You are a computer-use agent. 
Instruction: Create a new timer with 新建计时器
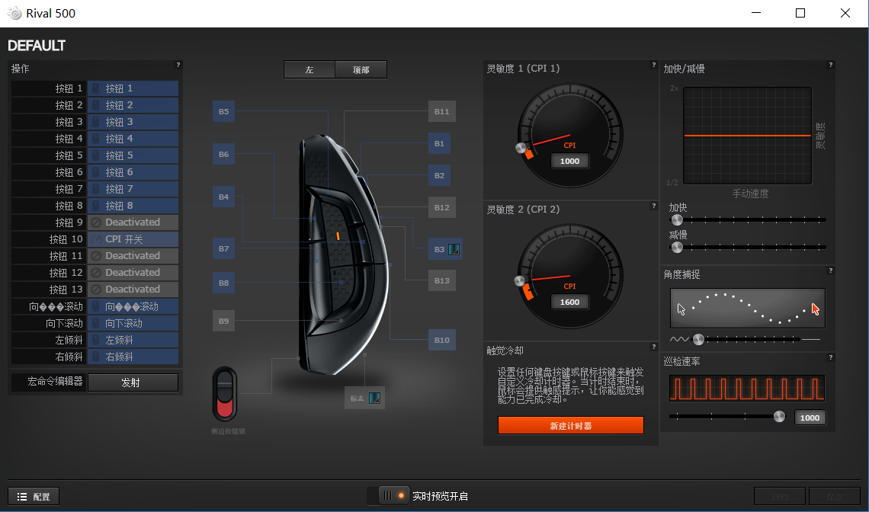click(x=571, y=426)
